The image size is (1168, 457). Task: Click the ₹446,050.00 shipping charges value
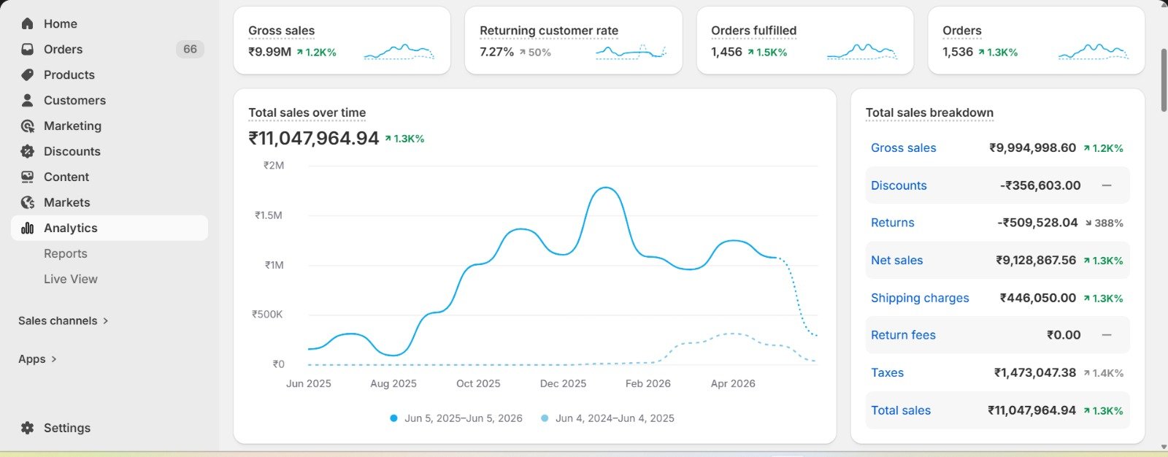(1038, 298)
